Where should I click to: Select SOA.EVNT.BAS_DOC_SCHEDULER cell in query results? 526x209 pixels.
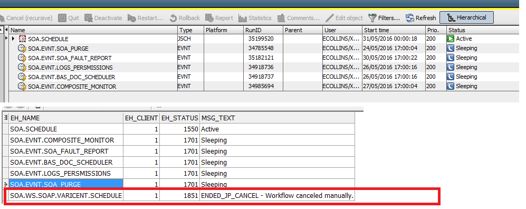pyautogui.click(x=66, y=162)
